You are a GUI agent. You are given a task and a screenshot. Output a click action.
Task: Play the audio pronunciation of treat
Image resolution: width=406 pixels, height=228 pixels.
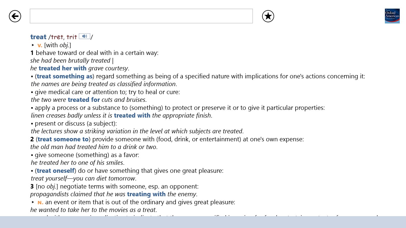[85, 37]
